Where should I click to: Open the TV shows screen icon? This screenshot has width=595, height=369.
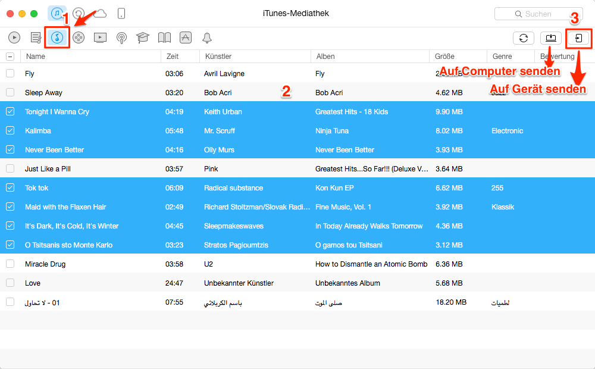point(100,37)
